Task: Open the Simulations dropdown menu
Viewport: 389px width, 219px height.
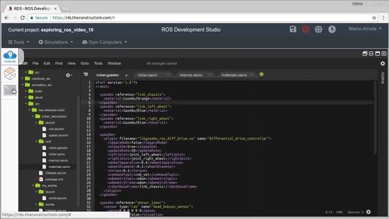Action: point(56,42)
